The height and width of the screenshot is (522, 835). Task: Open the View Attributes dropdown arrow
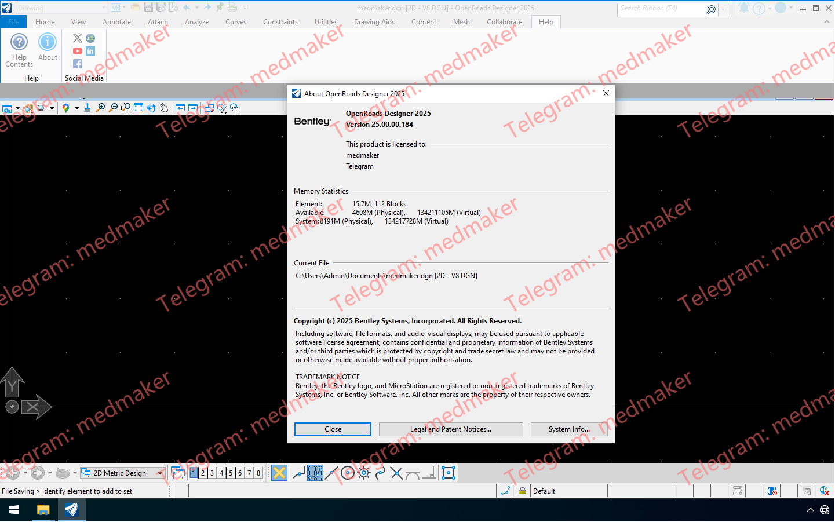pos(17,108)
